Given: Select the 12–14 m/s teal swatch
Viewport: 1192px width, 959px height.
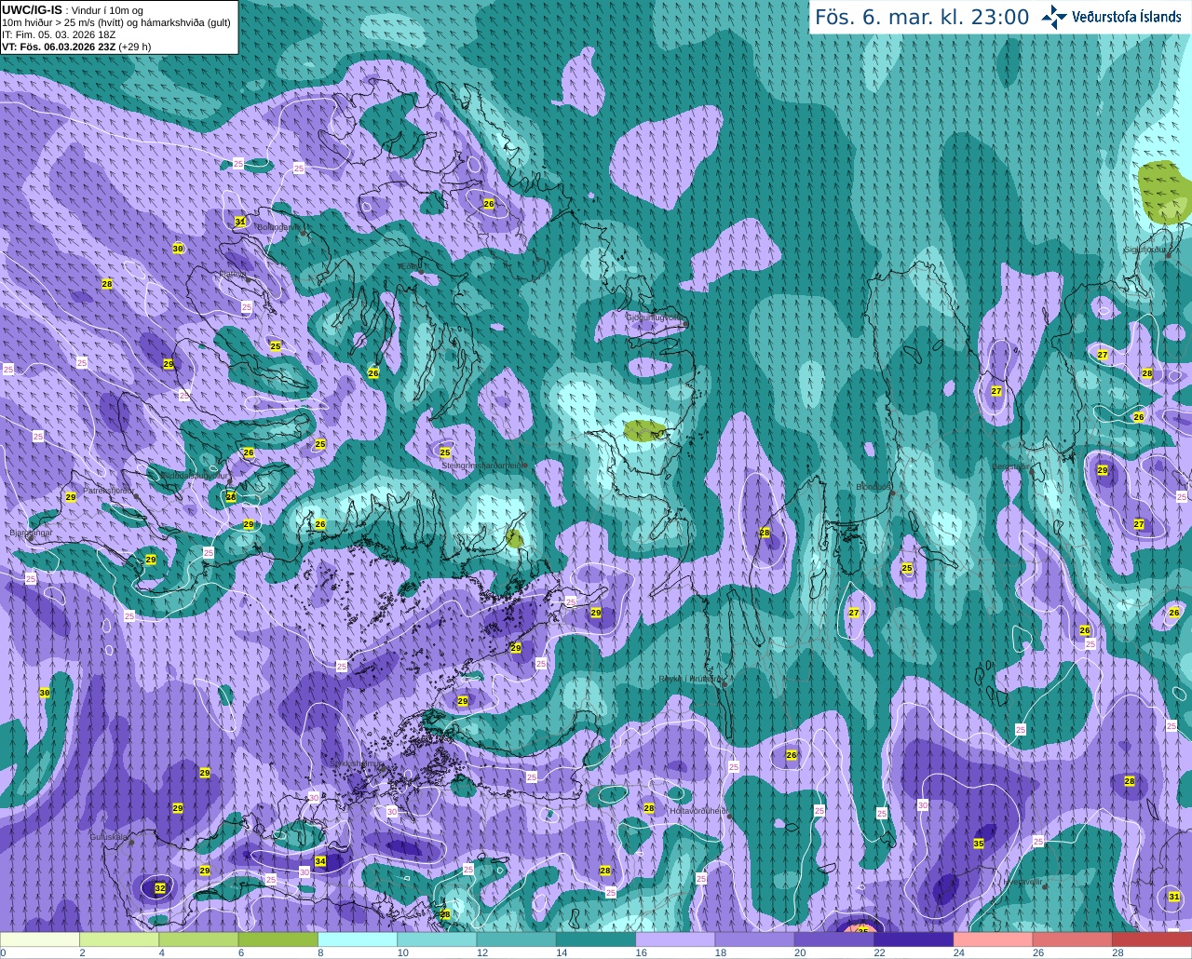Looking at the screenshot, I should pyautogui.click(x=517, y=939).
